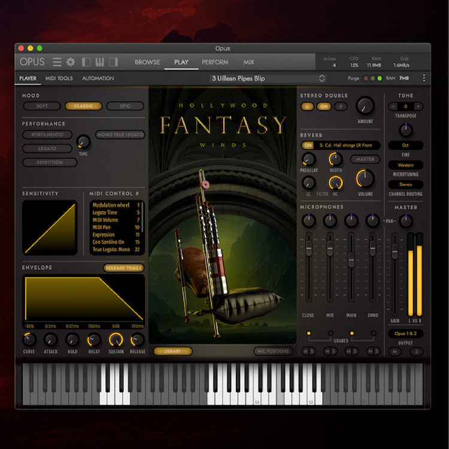Toggle the Release Trails button
Image resolution: width=449 pixels, height=449 pixels.
coord(124,268)
